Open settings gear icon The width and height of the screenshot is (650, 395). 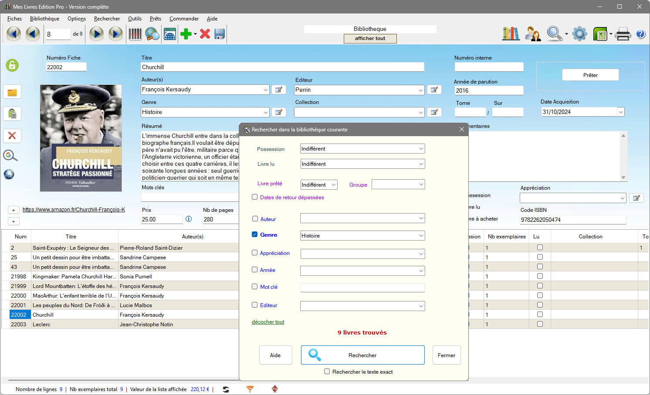point(579,33)
